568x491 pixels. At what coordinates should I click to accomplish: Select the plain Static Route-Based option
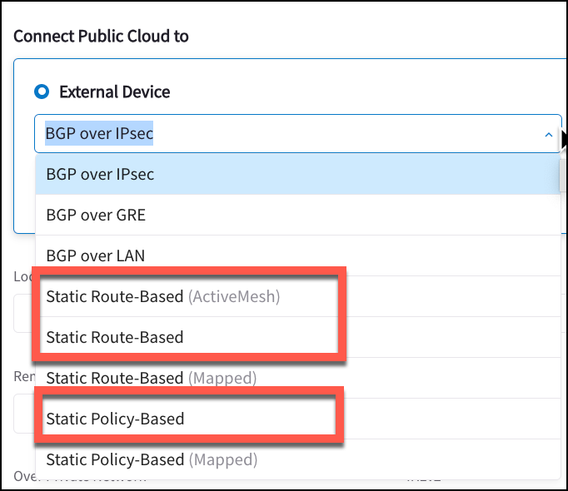click(114, 337)
